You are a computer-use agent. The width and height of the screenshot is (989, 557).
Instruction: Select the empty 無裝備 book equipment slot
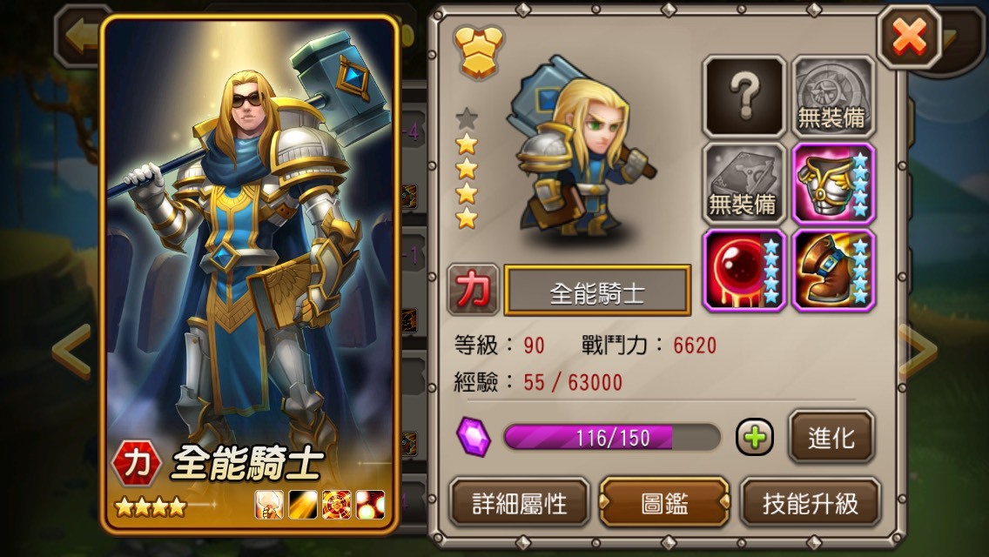click(x=744, y=184)
